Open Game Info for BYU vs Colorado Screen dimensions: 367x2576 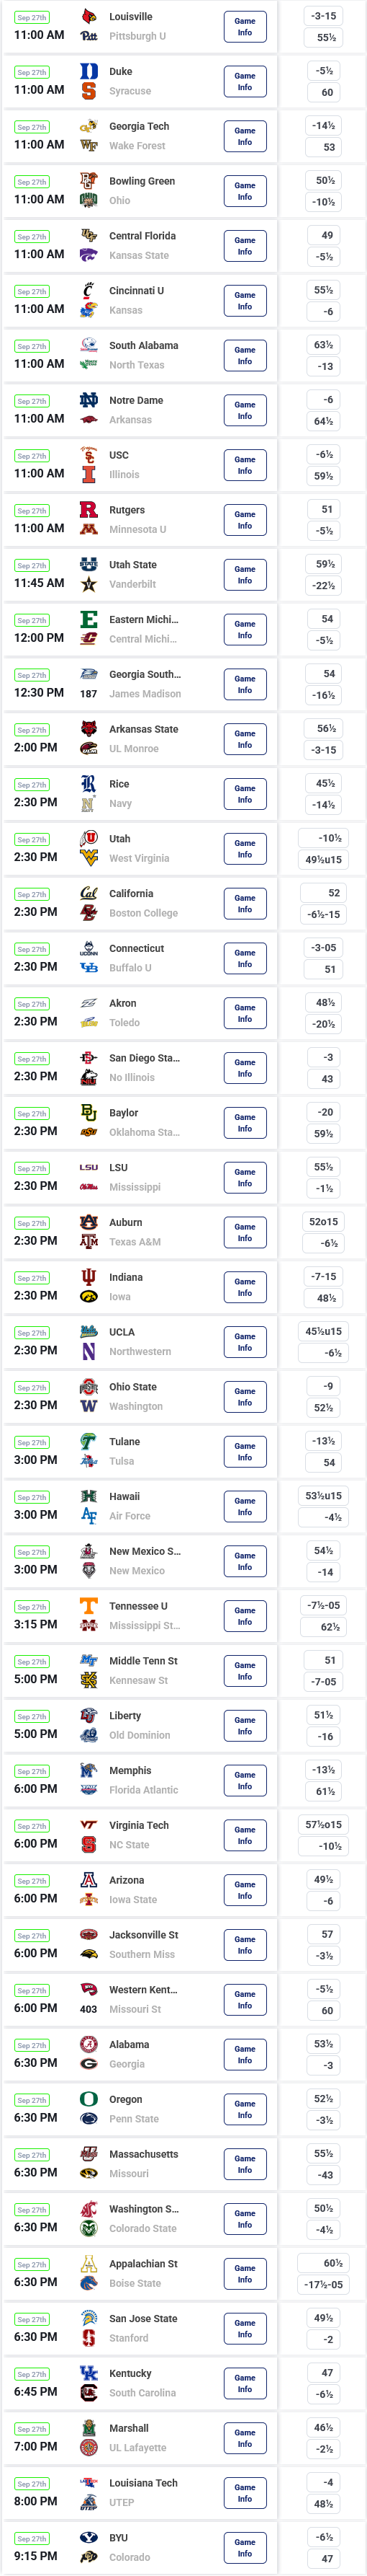pyautogui.click(x=245, y=2547)
